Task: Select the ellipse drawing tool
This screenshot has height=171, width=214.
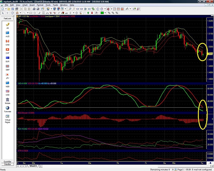Action: (35, 13)
